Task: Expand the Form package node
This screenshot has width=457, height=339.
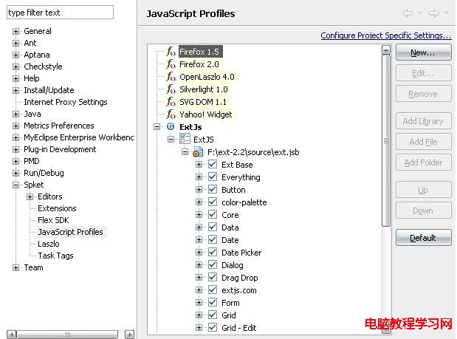Action: click(199, 302)
